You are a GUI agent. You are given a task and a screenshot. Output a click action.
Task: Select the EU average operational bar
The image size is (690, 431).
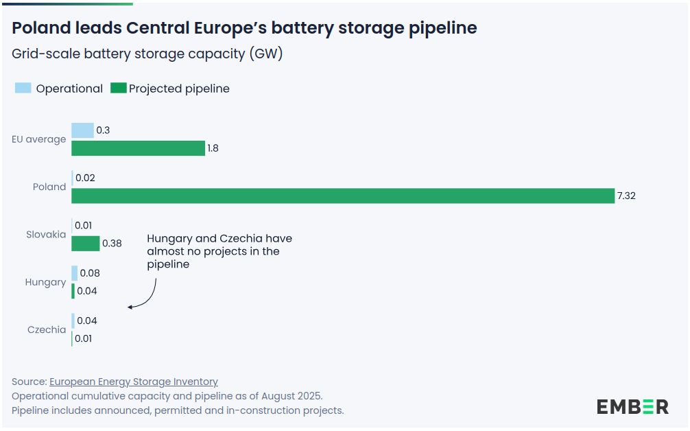82,130
